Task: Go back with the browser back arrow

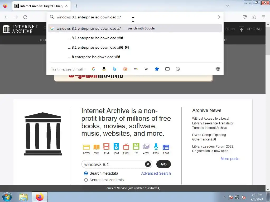Action: click(6, 17)
